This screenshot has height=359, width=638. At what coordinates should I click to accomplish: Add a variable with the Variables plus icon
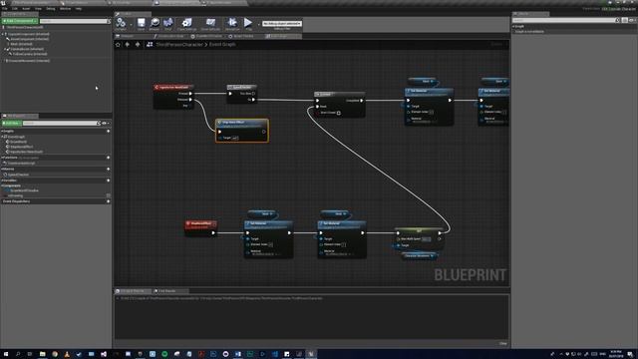(x=109, y=180)
